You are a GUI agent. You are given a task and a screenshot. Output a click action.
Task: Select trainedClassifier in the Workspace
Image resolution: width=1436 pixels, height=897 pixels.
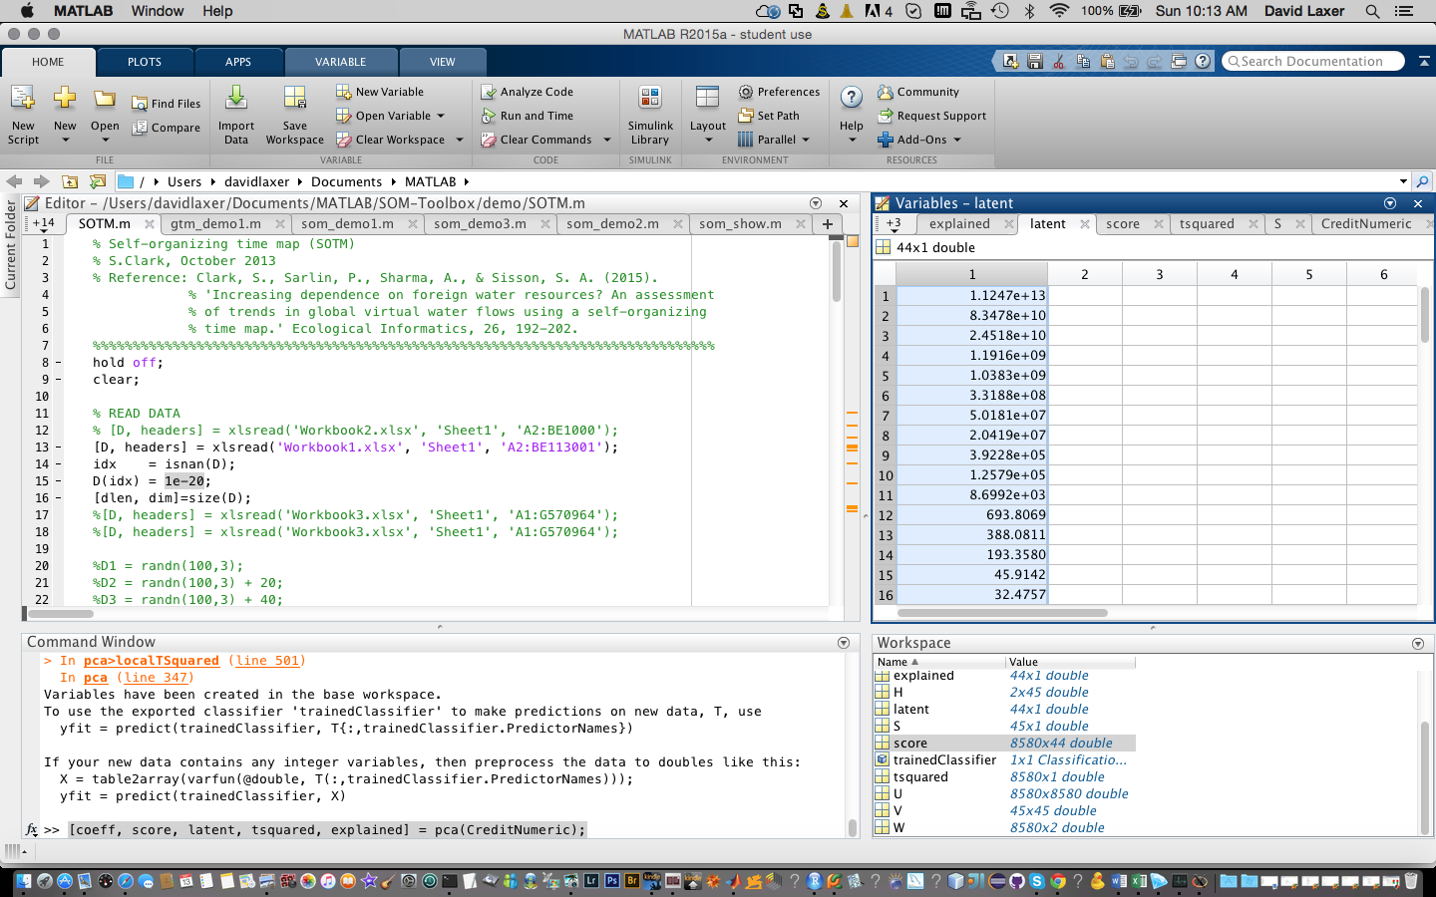(x=943, y=760)
